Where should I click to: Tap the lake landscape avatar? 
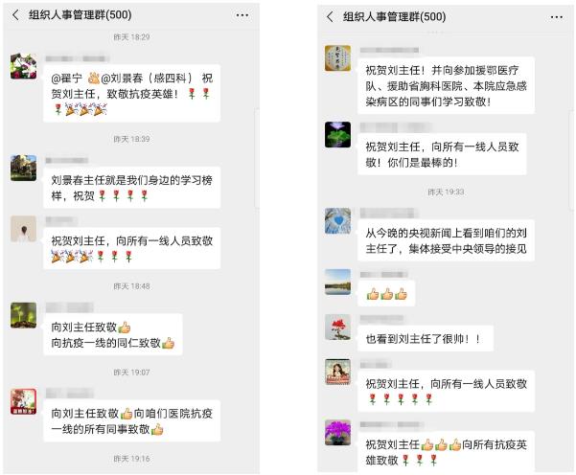[x=338, y=282]
